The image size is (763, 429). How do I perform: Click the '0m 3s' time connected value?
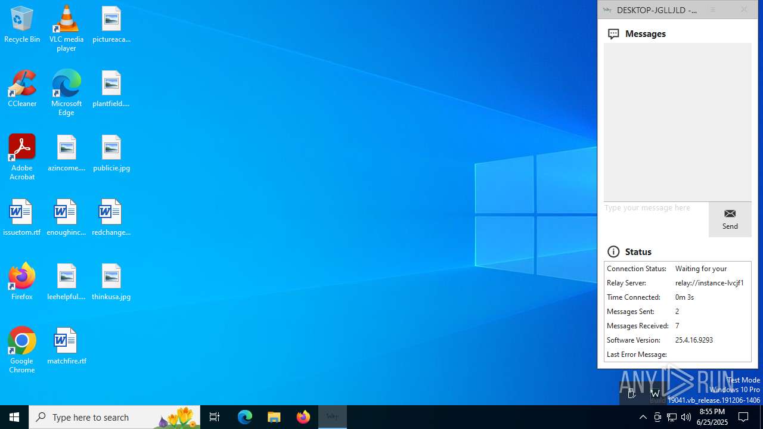point(685,297)
